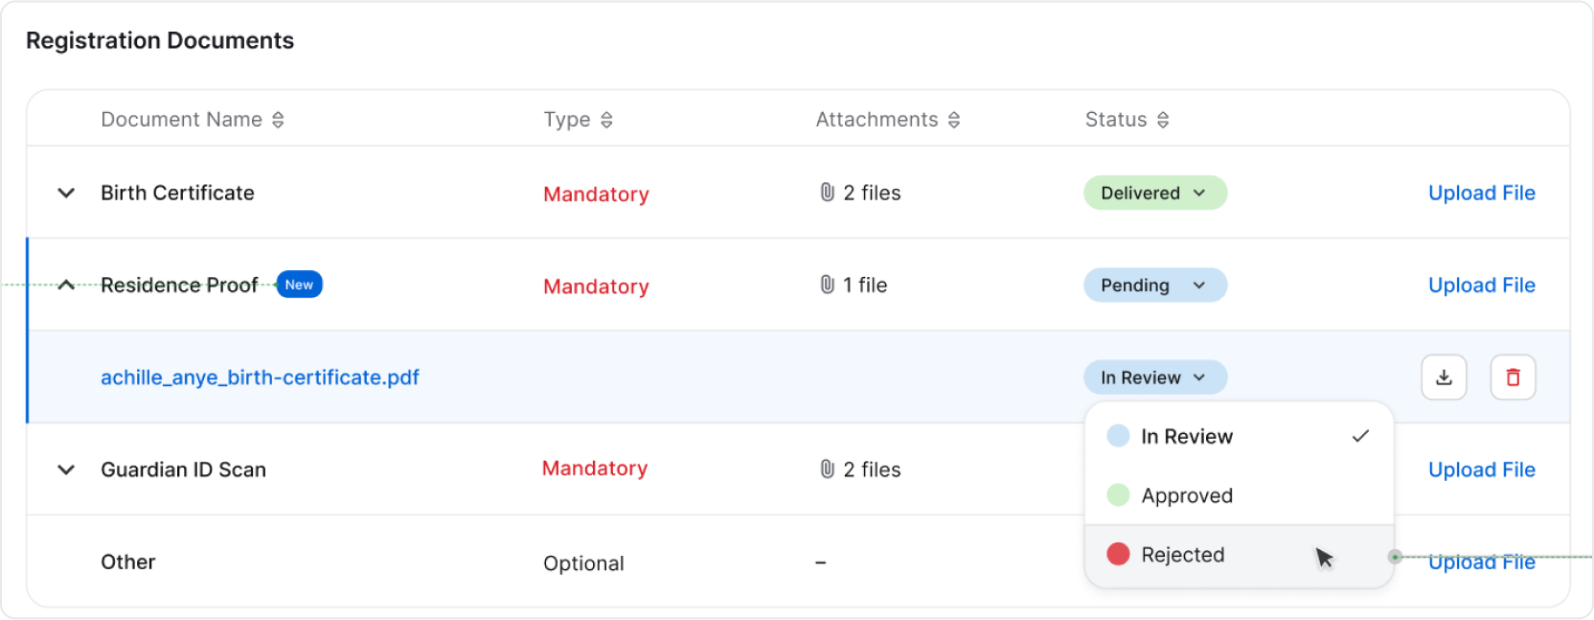Screen dimensions: 1594x620
Task: Close the In Review status dropdown
Action: coord(1154,378)
